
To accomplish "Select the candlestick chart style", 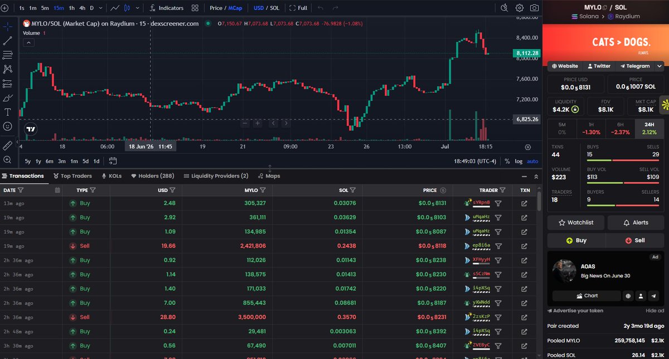I will (x=127, y=8).
